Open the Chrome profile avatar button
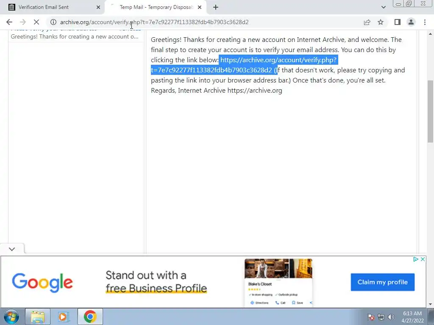 [411, 22]
